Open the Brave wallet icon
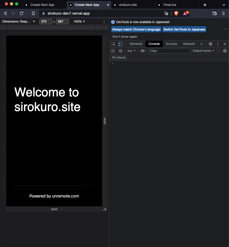Viewport: 229px width, 247px height. [x=215, y=13]
